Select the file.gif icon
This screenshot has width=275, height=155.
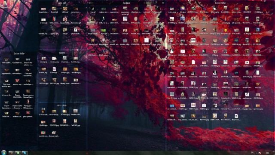tap(65, 31)
